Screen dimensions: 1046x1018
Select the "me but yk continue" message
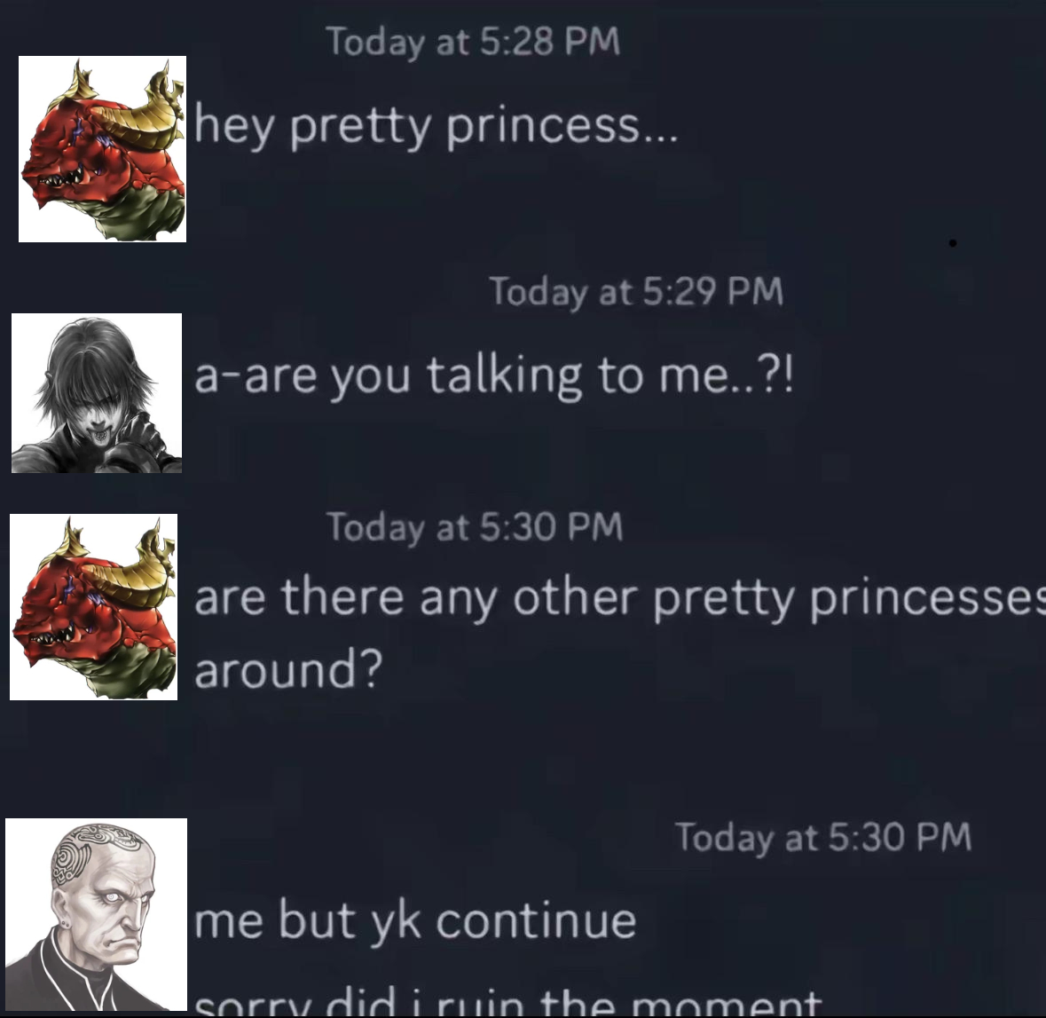(415, 920)
